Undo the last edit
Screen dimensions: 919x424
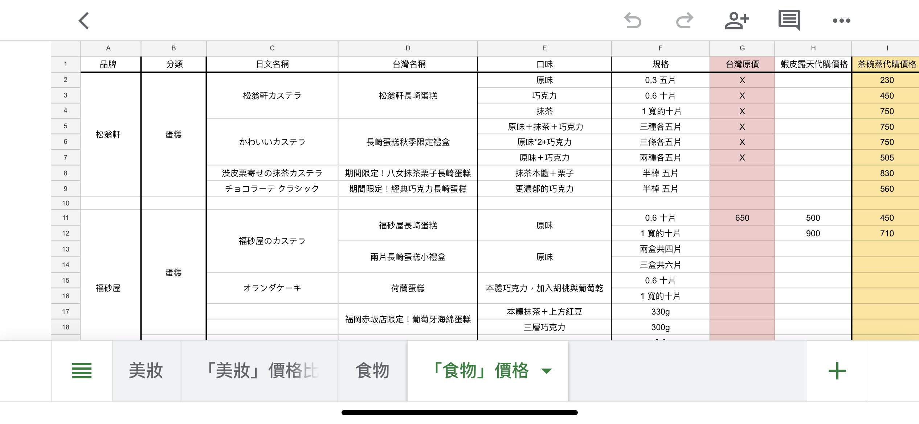pos(633,21)
